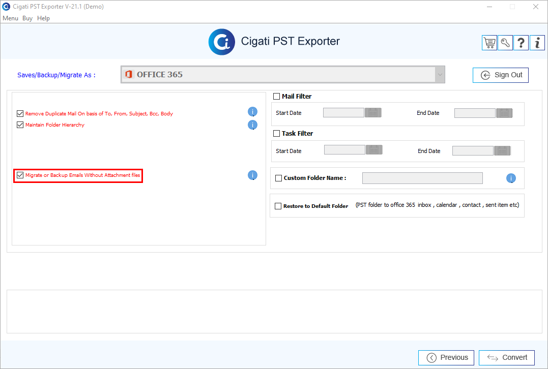Open the Buy menu
The width and height of the screenshot is (548, 369).
(27, 18)
